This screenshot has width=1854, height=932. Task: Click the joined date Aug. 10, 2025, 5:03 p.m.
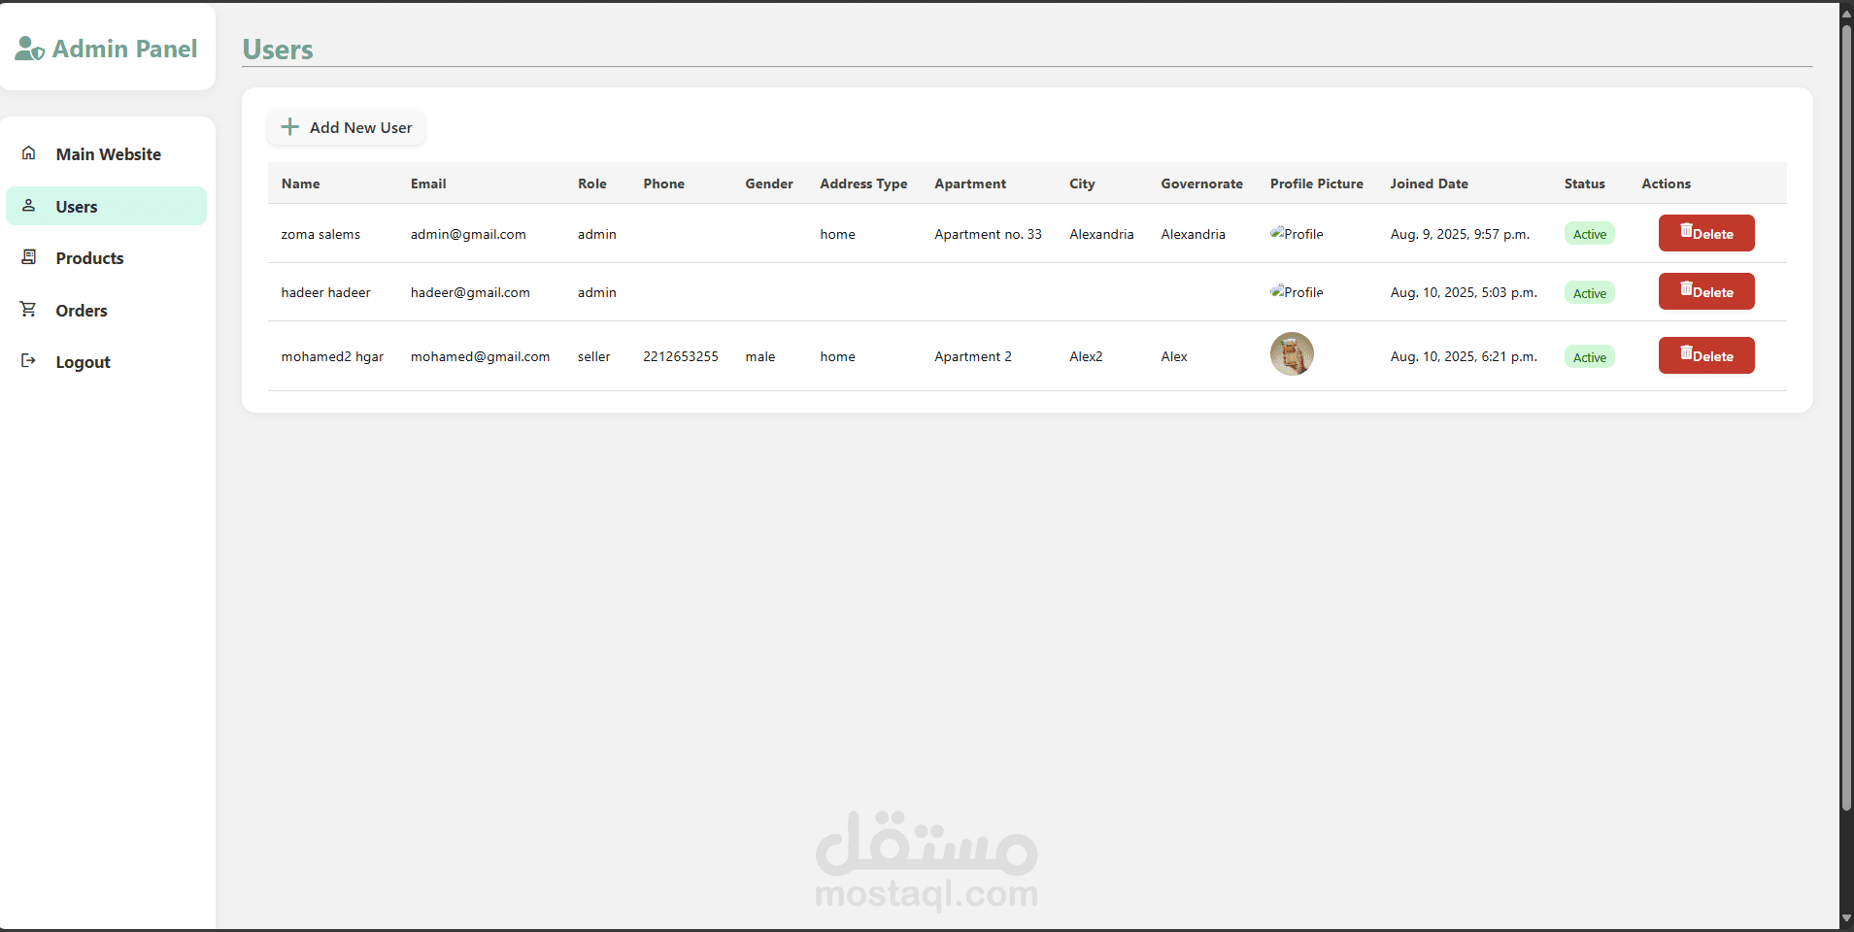(1464, 292)
